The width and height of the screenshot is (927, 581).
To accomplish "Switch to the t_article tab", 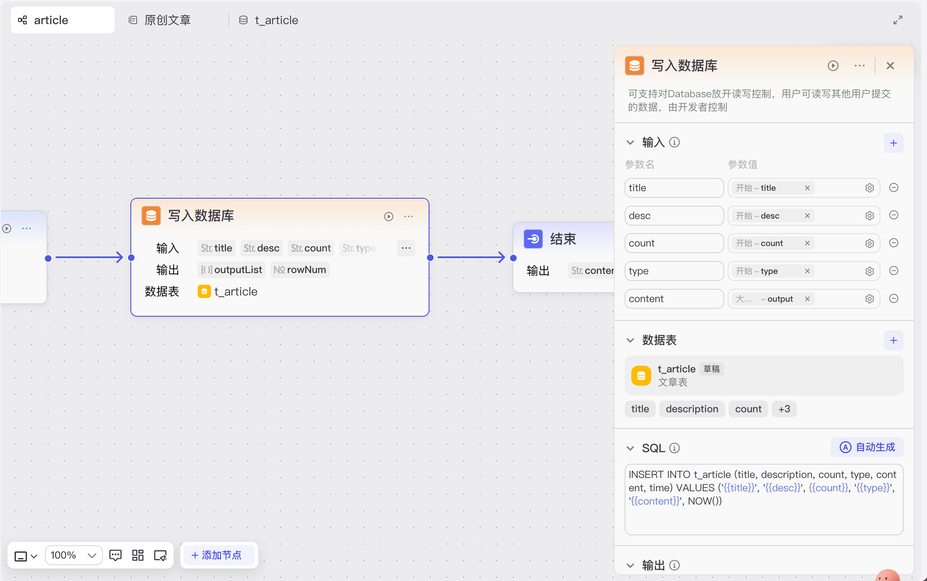I will pos(269,20).
